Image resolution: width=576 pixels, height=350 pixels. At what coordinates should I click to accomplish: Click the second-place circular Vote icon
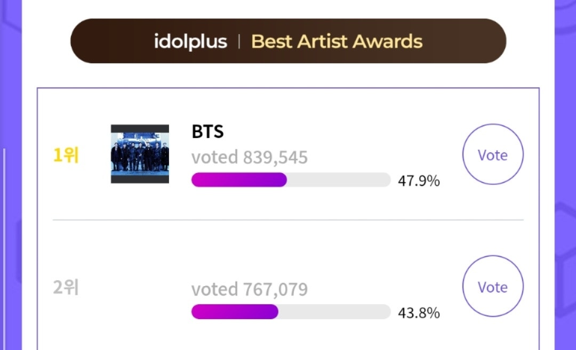tap(492, 286)
